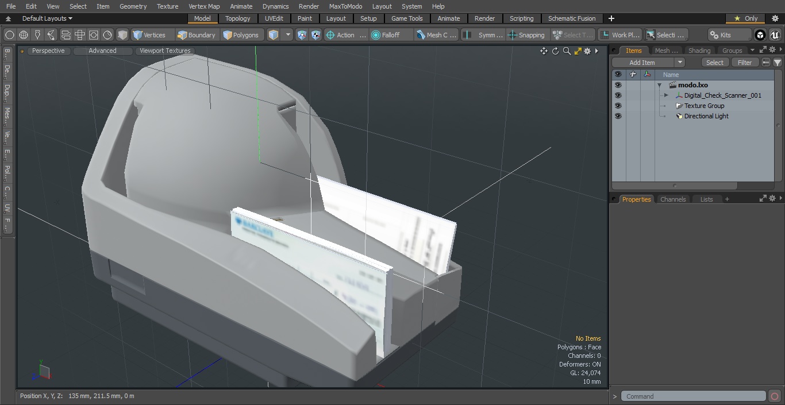The width and height of the screenshot is (785, 405).
Task: Click the Unreal Engine icon
Action: pyautogui.click(x=775, y=35)
